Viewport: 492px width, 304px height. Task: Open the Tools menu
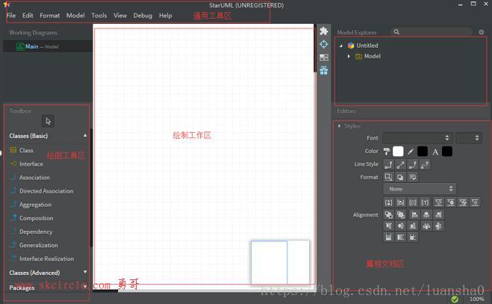(x=99, y=16)
